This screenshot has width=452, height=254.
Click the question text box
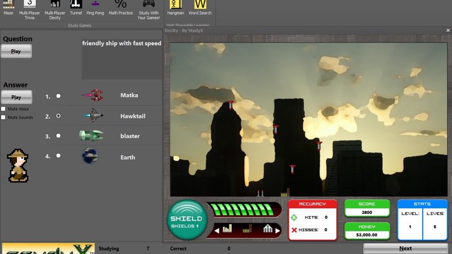pos(122,59)
